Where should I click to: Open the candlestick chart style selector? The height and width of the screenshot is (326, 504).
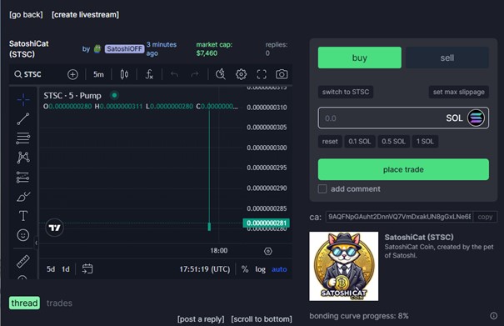(124, 74)
